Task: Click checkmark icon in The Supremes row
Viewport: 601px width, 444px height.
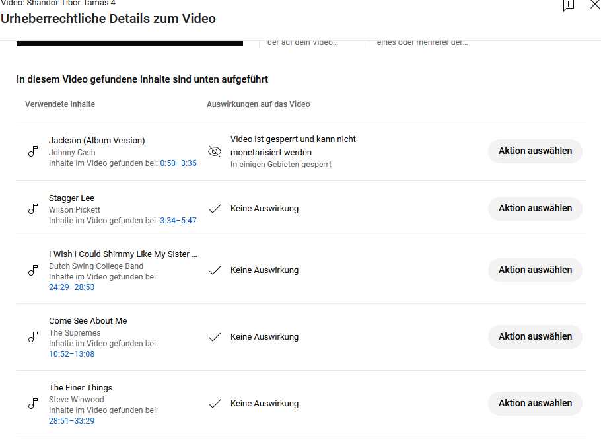Action: point(215,337)
